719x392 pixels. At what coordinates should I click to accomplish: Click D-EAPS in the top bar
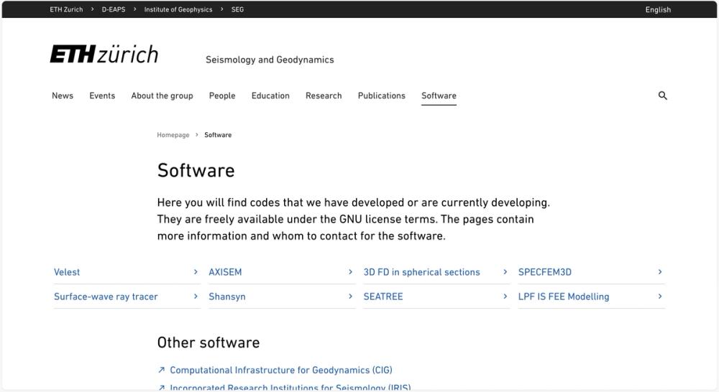coord(114,9)
